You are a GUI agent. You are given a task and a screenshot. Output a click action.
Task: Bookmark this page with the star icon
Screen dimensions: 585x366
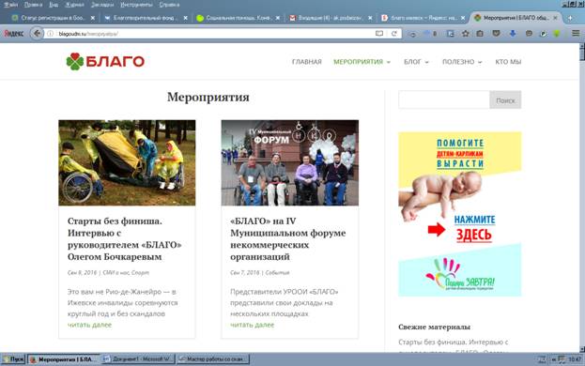tap(465, 34)
